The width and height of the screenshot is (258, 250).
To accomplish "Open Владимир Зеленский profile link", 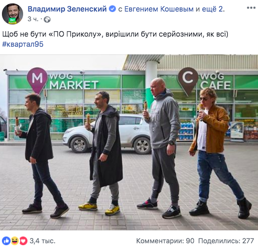I will pos(67,9).
